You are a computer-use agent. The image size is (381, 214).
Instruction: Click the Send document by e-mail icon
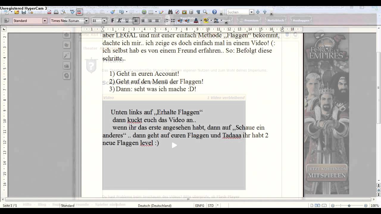31,12
